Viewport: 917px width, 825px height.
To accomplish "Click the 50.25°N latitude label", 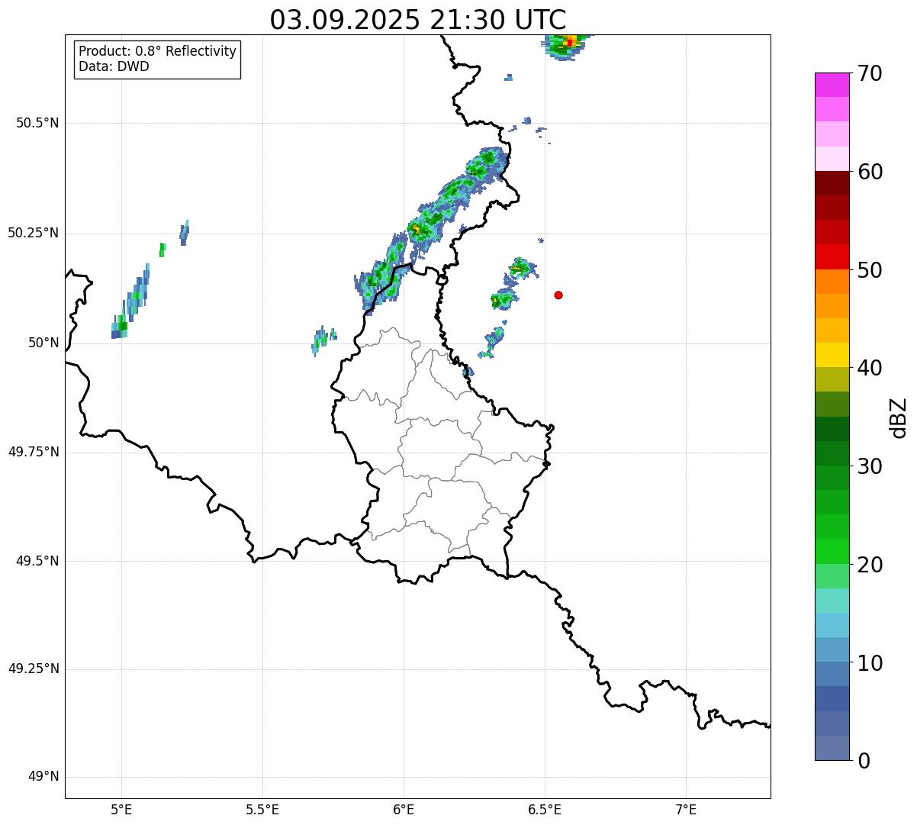I will click(x=34, y=233).
